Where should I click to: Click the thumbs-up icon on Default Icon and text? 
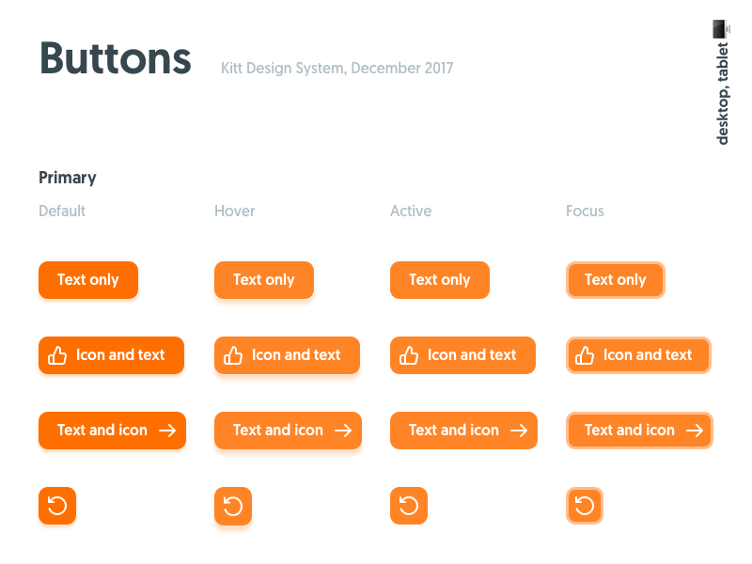click(x=58, y=355)
